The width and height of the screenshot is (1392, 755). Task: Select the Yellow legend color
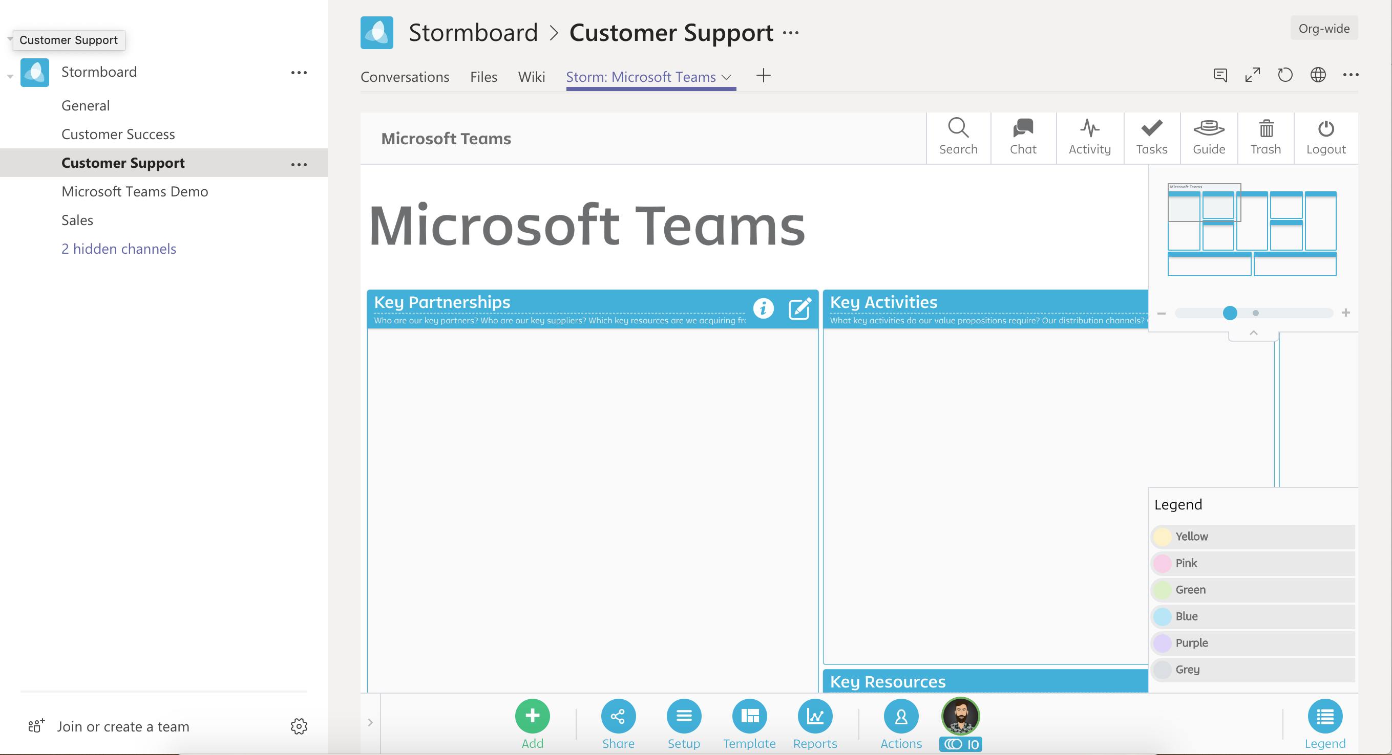tap(1253, 537)
